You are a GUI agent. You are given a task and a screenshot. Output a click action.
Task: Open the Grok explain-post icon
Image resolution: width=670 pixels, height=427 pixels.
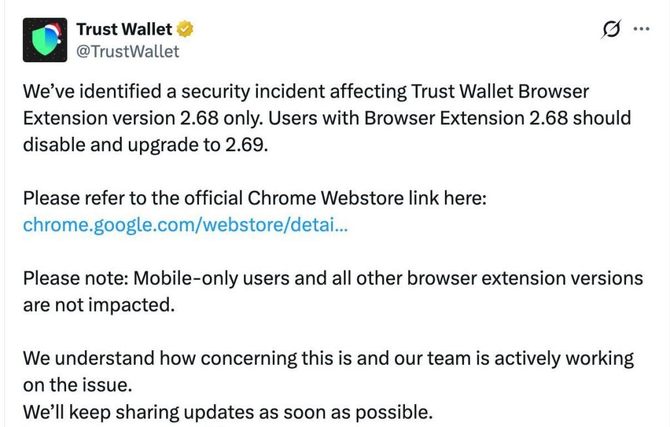pyautogui.click(x=610, y=29)
